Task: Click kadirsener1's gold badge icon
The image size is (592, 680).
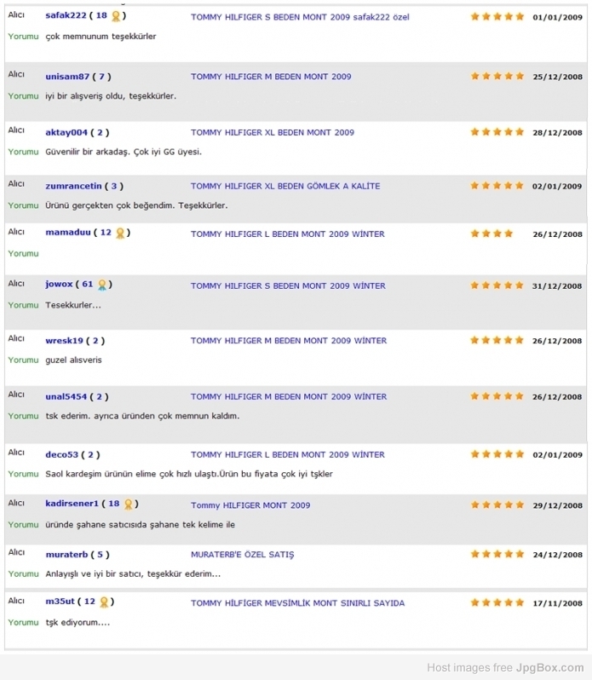Action: coord(129,504)
